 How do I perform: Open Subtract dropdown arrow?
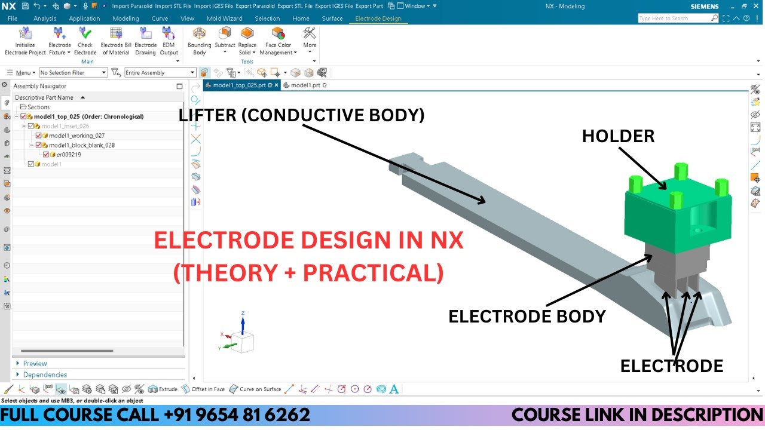[x=225, y=53]
